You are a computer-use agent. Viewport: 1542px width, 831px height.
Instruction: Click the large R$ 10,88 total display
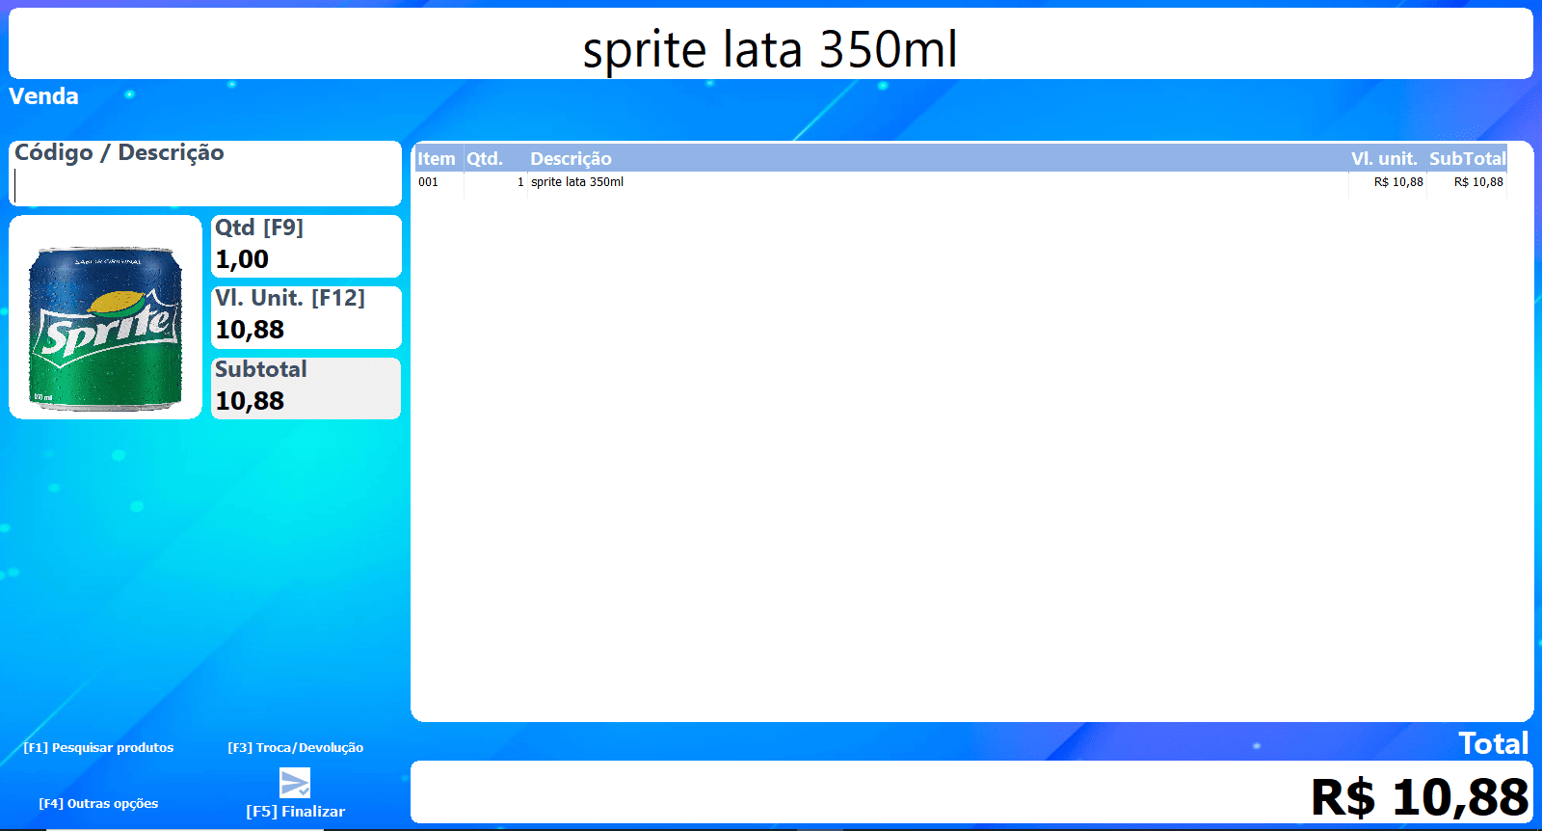tap(1419, 797)
